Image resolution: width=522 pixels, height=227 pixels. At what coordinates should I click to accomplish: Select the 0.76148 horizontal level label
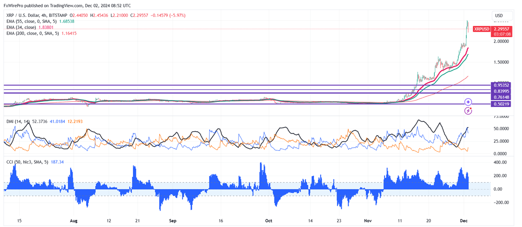pos(501,98)
